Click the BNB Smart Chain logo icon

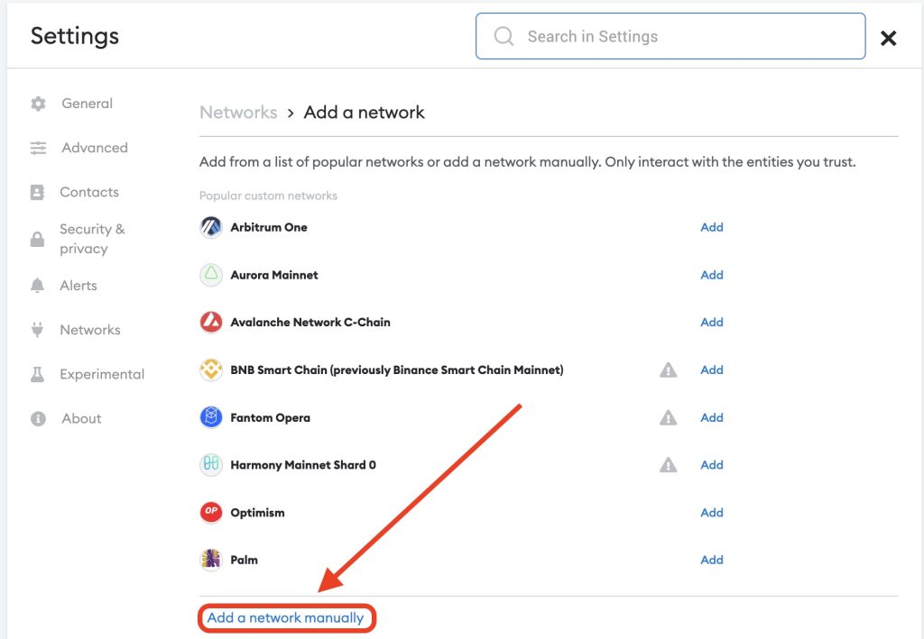(210, 370)
